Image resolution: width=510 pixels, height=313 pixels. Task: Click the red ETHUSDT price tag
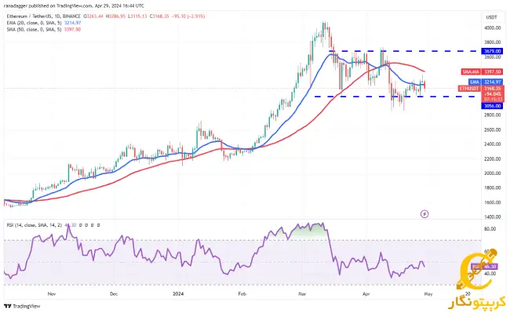click(469, 89)
